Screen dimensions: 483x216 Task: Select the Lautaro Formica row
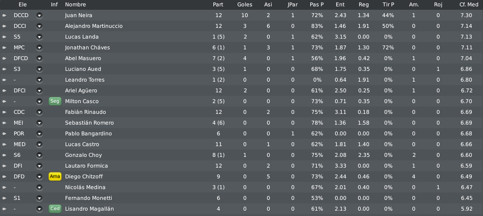pyautogui.click(x=242, y=166)
